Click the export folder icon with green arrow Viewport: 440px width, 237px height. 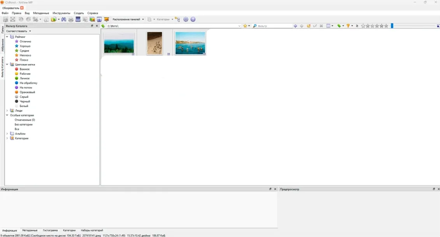(x=54, y=19)
